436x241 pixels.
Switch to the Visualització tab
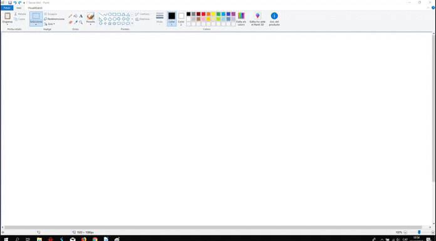coord(35,7)
